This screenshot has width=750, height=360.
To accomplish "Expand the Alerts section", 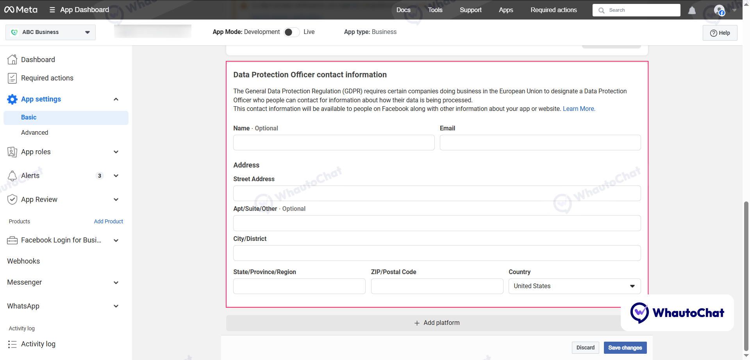I will click(x=116, y=176).
